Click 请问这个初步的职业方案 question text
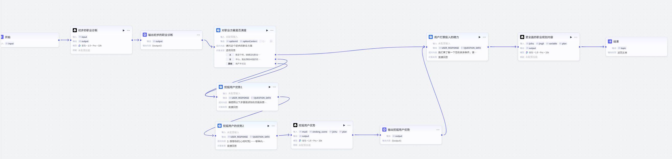The width and height of the screenshot is (672, 159). click(x=239, y=46)
